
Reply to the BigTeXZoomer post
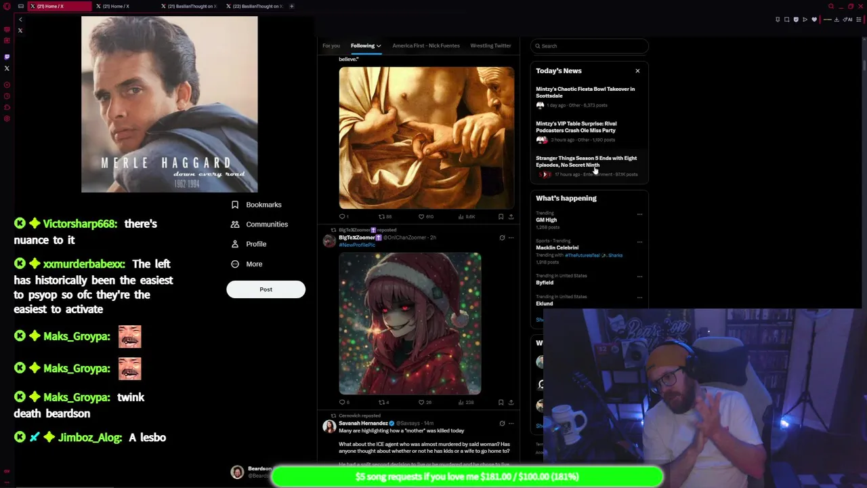click(x=342, y=403)
